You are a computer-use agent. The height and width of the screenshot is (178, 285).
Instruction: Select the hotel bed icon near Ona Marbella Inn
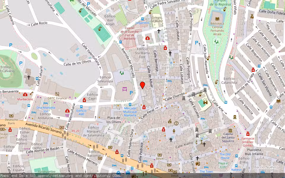coord(45,103)
